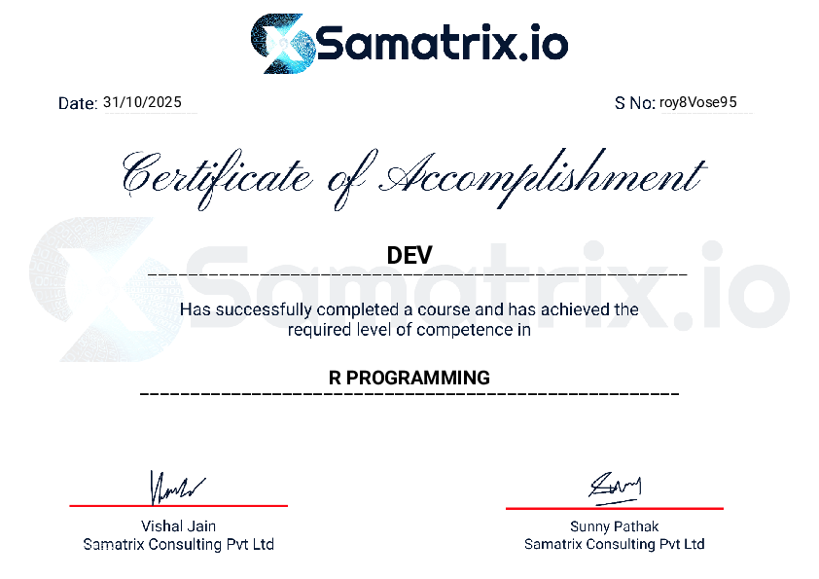Click 'Samatrix Consulting Pvt Ltd' under Sunny Pathak
This screenshot has width=819, height=579.
(x=615, y=544)
